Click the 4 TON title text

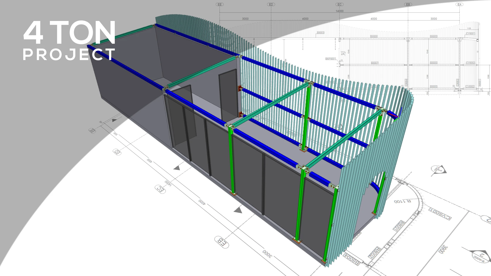(70, 33)
